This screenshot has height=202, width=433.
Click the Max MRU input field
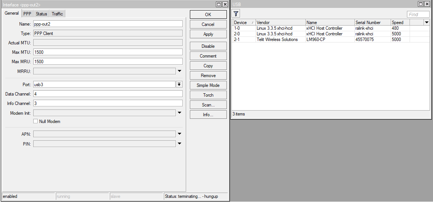[x=108, y=62]
